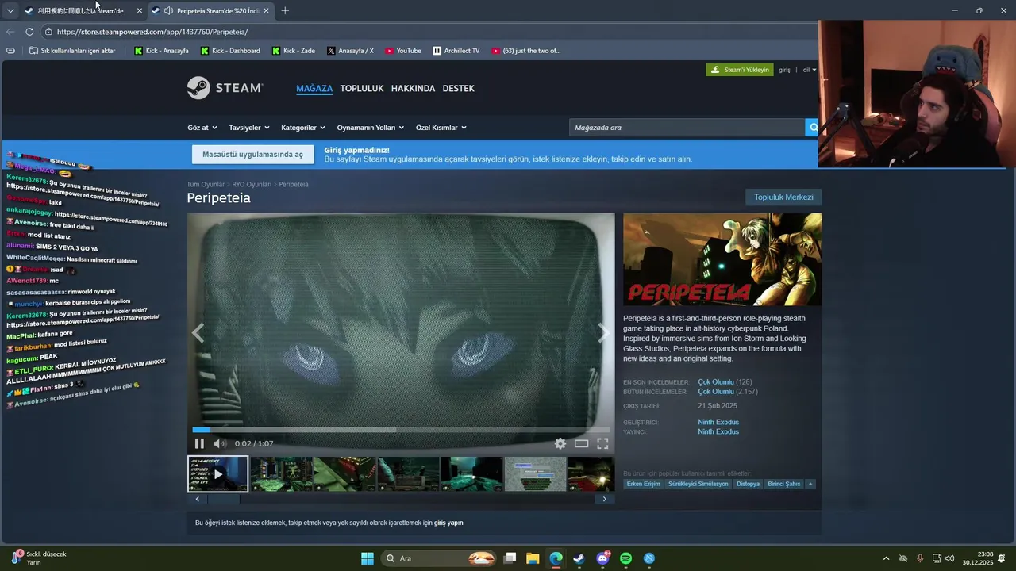The height and width of the screenshot is (571, 1016).
Task: Click the browser address bar URL
Action: pos(152,32)
